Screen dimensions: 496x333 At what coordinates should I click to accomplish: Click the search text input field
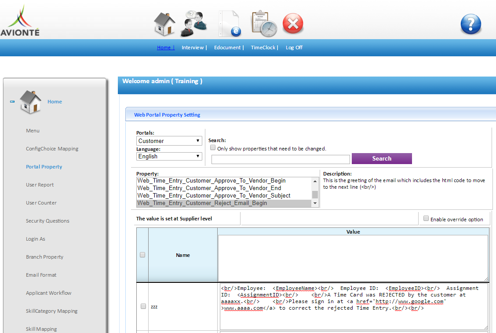281,159
